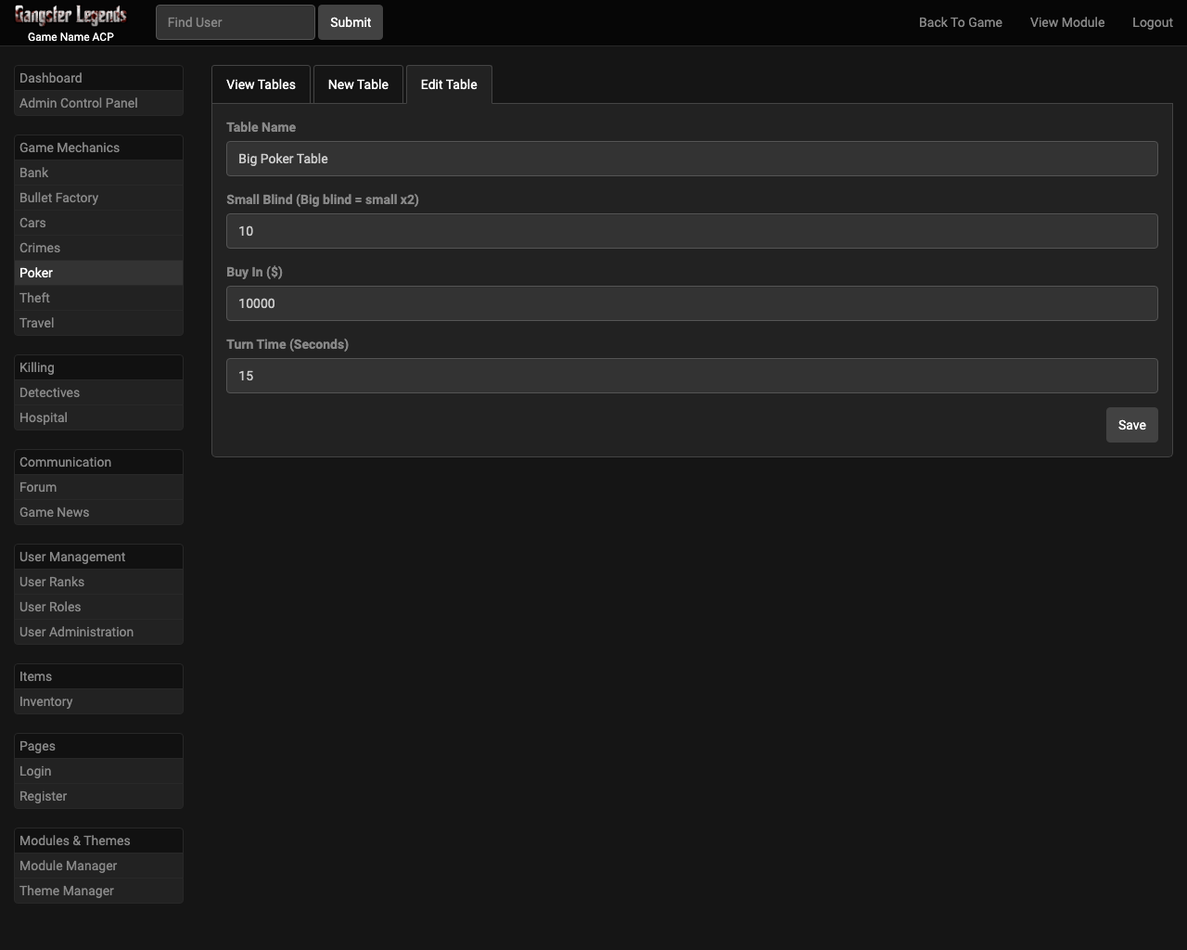This screenshot has width=1187, height=950.
Task: Focus the Find User search box
Action: click(x=236, y=22)
